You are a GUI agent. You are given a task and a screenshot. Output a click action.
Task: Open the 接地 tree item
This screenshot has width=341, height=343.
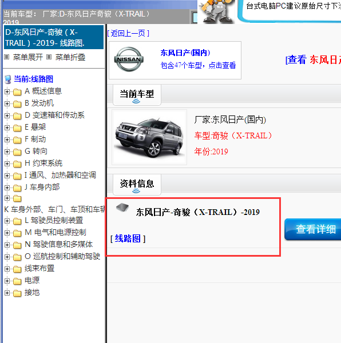tap(32, 293)
